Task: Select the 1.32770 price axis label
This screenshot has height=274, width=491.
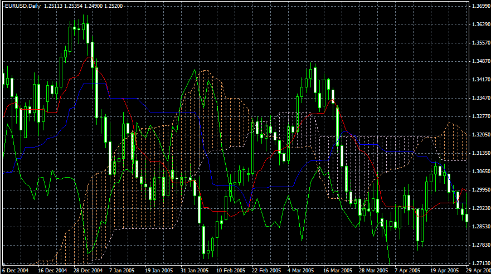Action: click(481, 116)
